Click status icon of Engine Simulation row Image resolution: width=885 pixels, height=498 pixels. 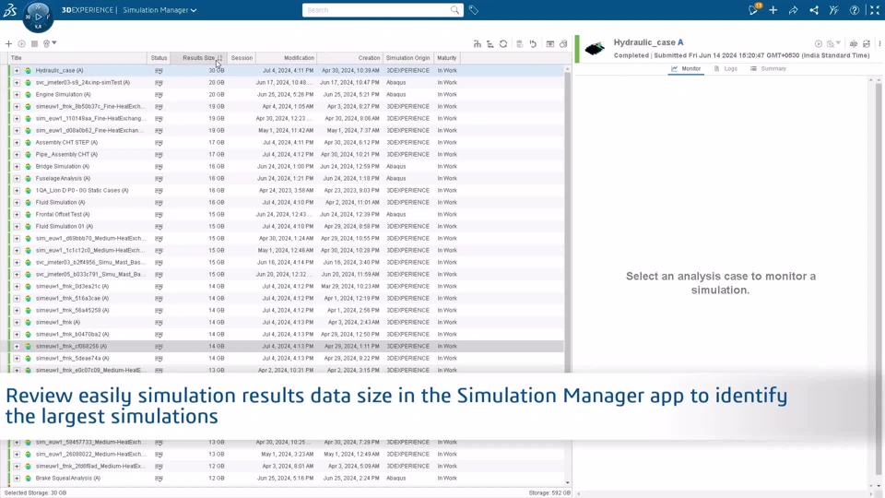click(x=159, y=95)
